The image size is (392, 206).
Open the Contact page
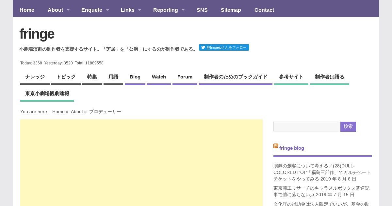click(264, 10)
